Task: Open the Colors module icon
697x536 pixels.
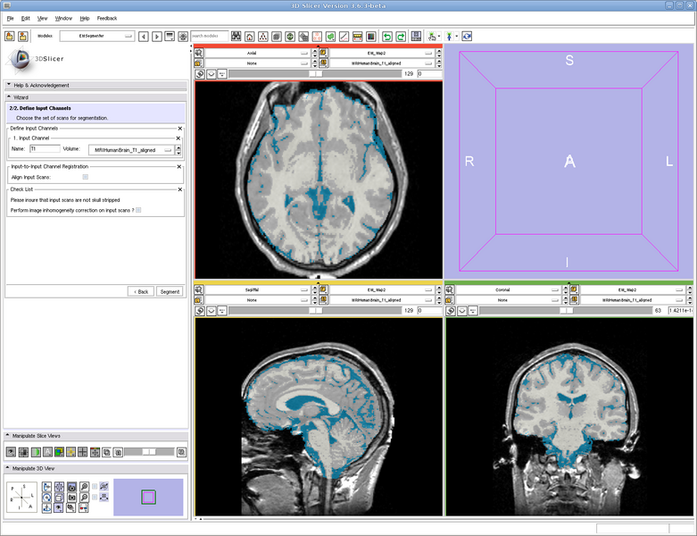Action: pos(370,37)
